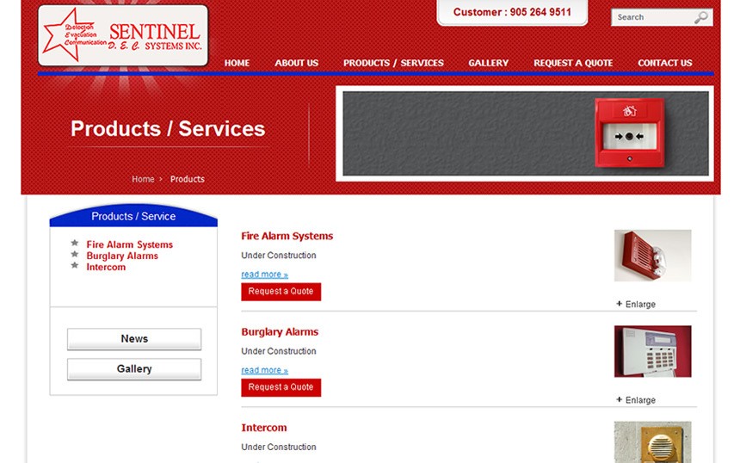740x463 pixels.
Task: Open the Contact Us menu item
Action: 665,63
